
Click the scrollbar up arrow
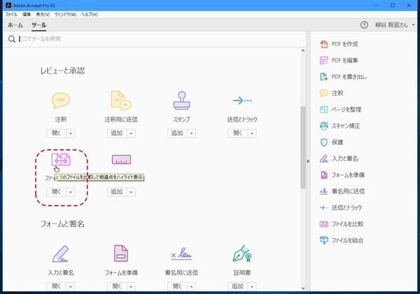tap(303, 50)
